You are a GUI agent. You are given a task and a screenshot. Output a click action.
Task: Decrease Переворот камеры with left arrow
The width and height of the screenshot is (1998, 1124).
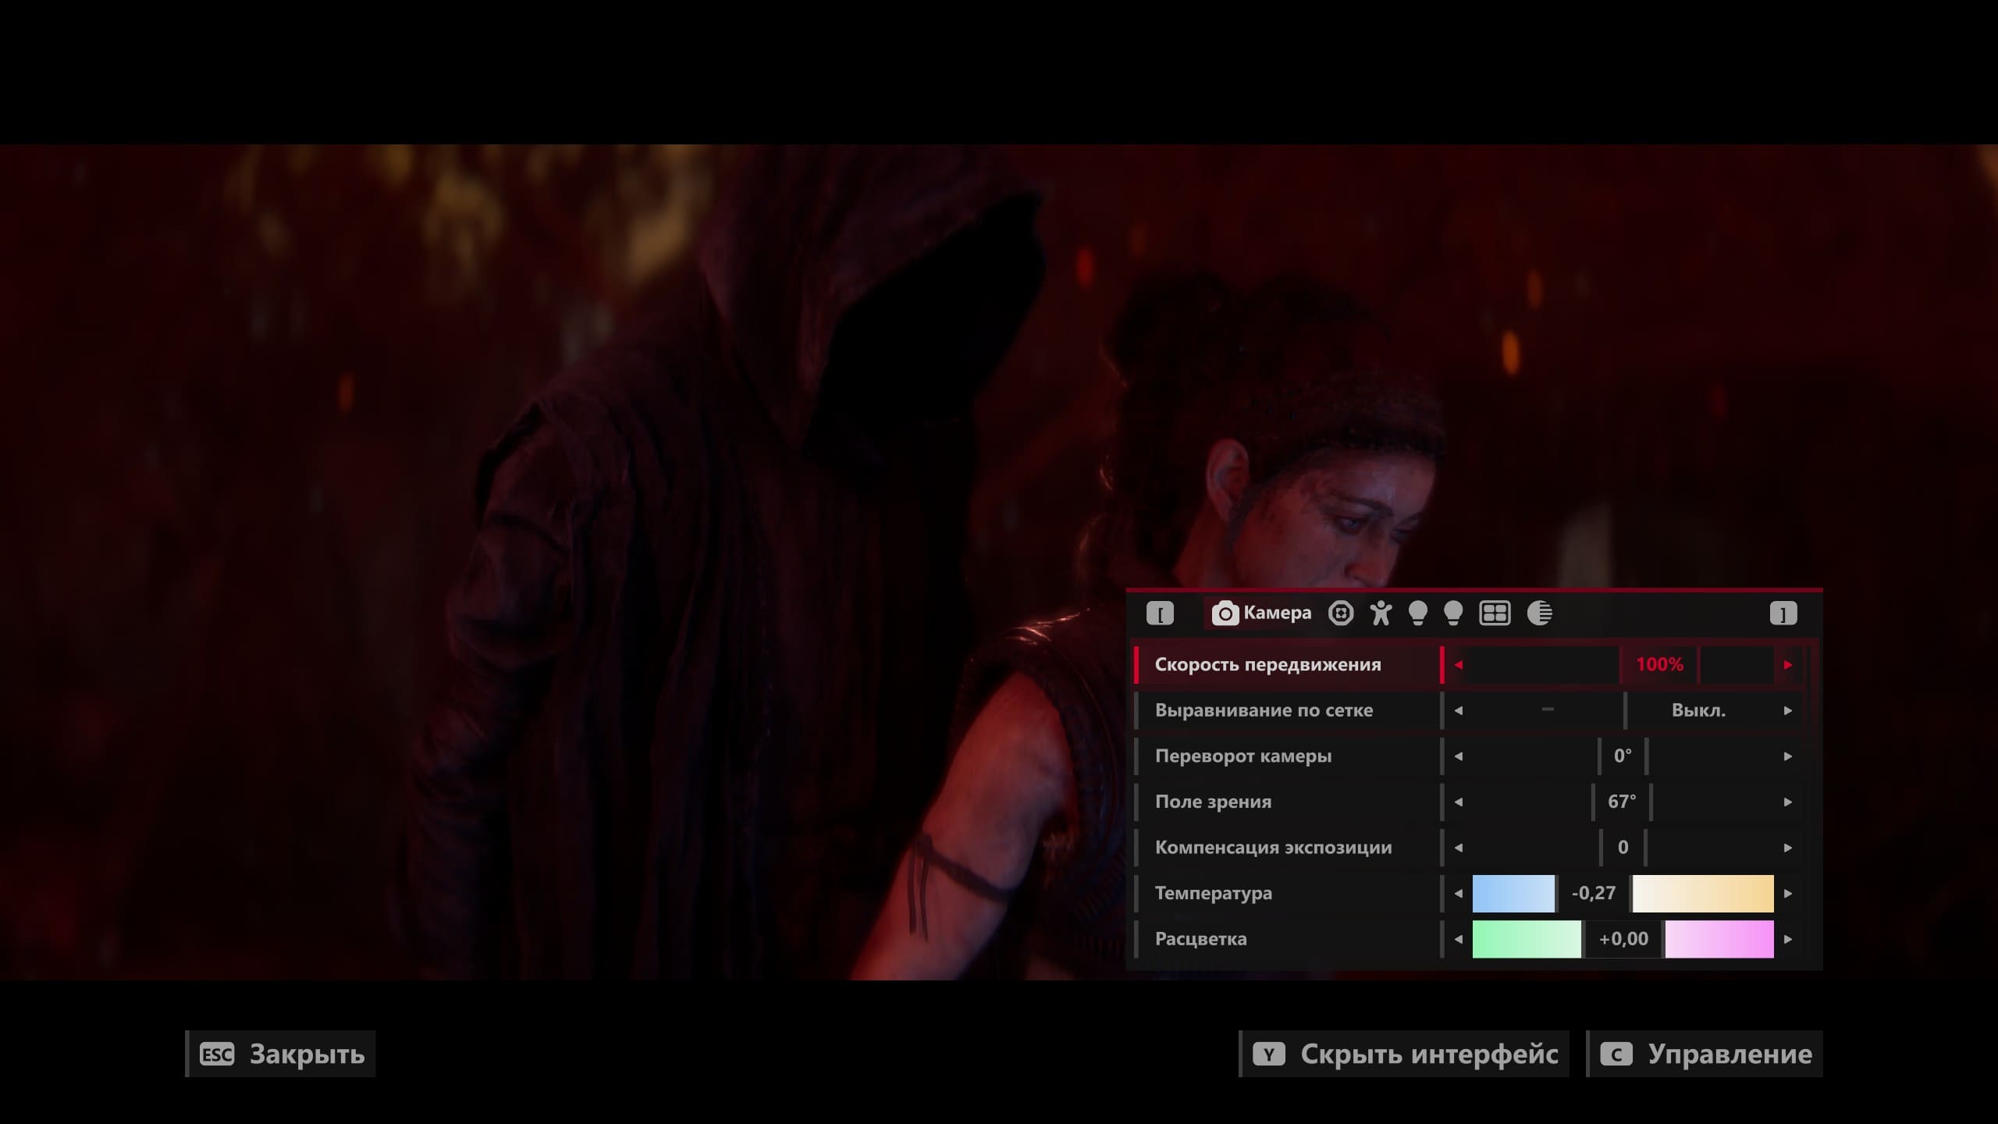[x=1458, y=756]
